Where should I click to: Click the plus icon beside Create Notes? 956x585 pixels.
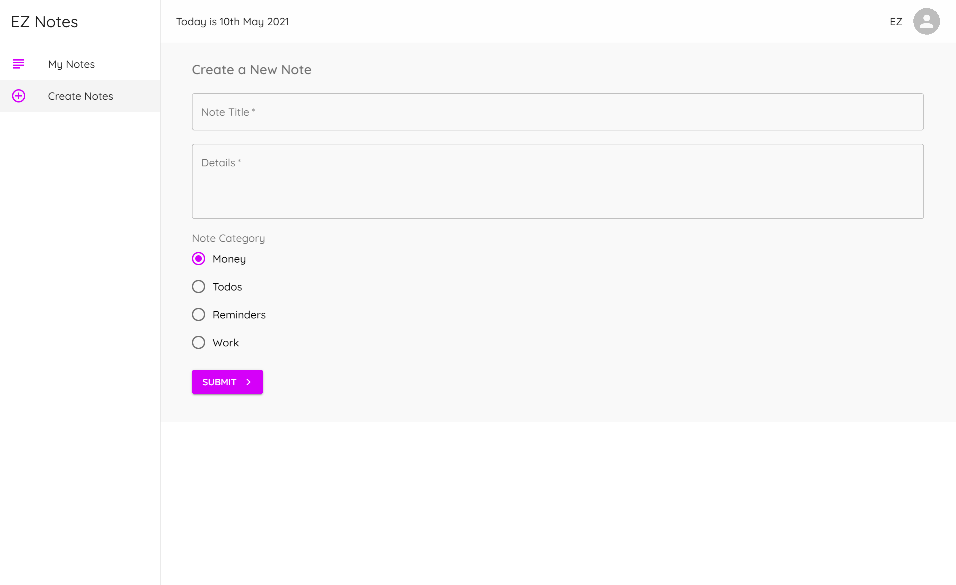pyautogui.click(x=19, y=96)
